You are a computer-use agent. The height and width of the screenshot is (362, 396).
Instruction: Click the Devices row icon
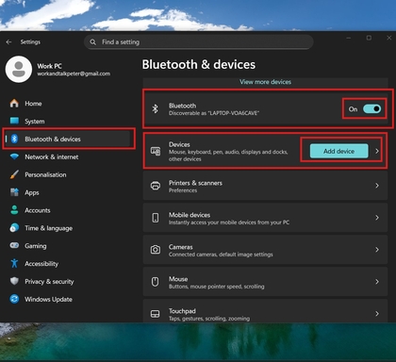tap(156, 151)
